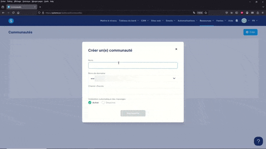Toggle the browser sidebar icon

coord(236,13)
